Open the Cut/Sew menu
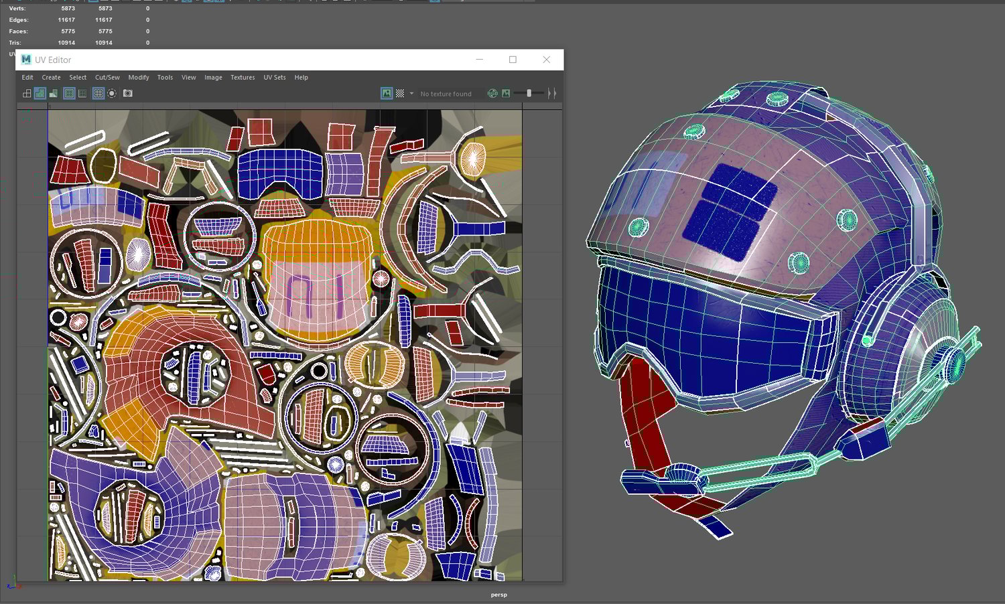The image size is (1005, 604). (107, 78)
